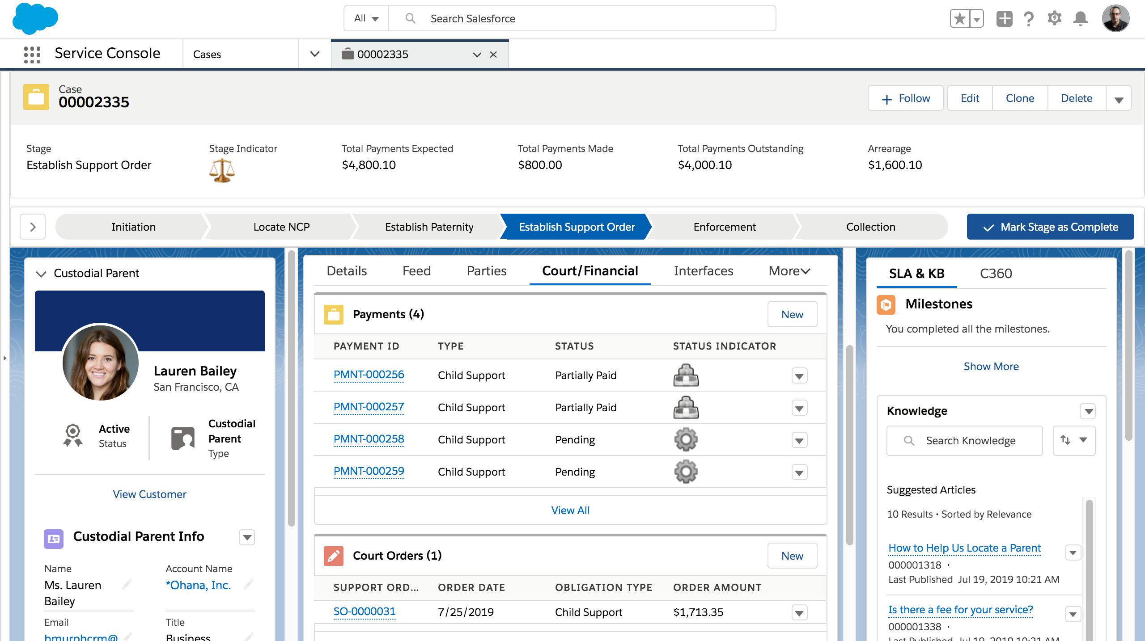Click the Court Orders pencil icon
Image resolution: width=1145 pixels, height=641 pixels.
(x=333, y=556)
